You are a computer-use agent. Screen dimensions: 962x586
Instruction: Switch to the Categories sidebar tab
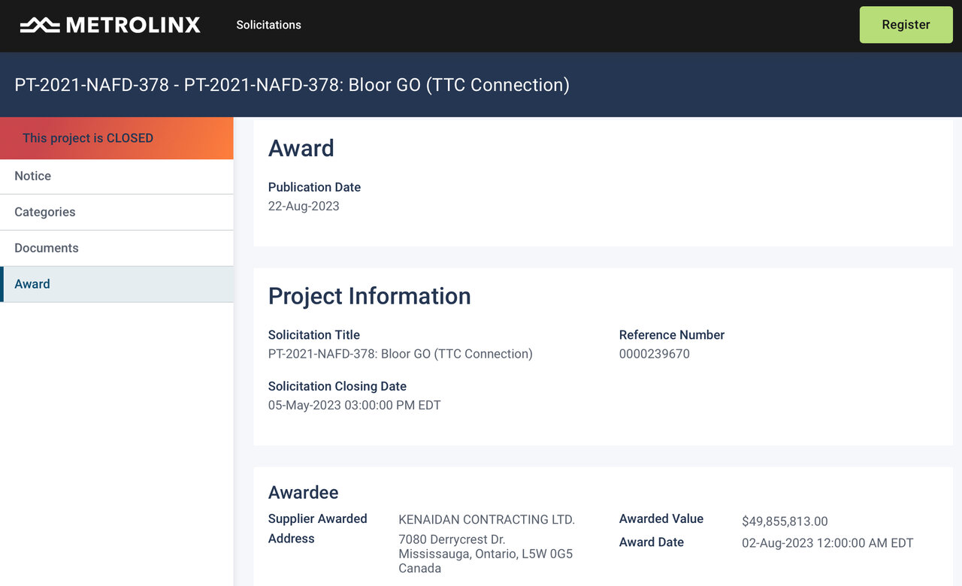(x=45, y=212)
